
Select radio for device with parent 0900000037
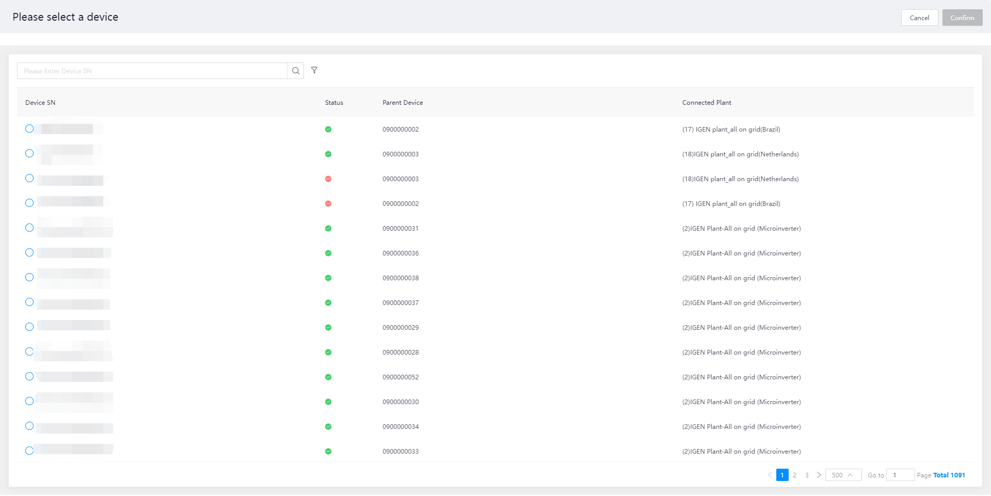[x=29, y=302]
